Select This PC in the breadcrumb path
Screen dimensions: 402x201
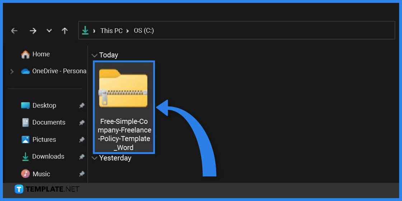click(111, 31)
